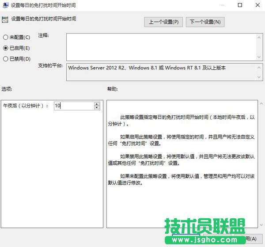This screenshot has height=247, width=265.
Task: Click help paragraph starting 如果启用此策略设置
Action: click(182, 140)
